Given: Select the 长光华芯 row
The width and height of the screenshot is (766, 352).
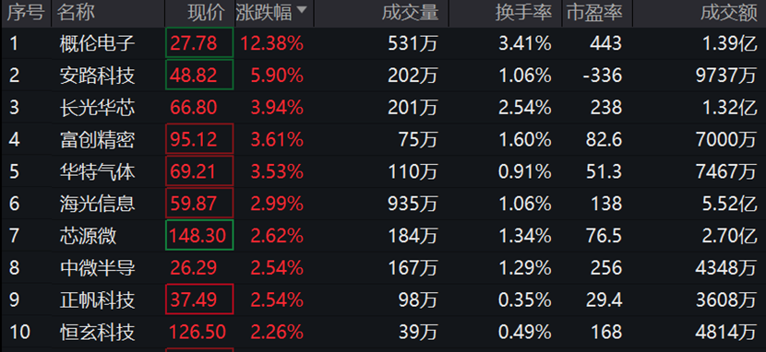Looking at the screenshot, I should pyautogui.click(x=383, y=108).
